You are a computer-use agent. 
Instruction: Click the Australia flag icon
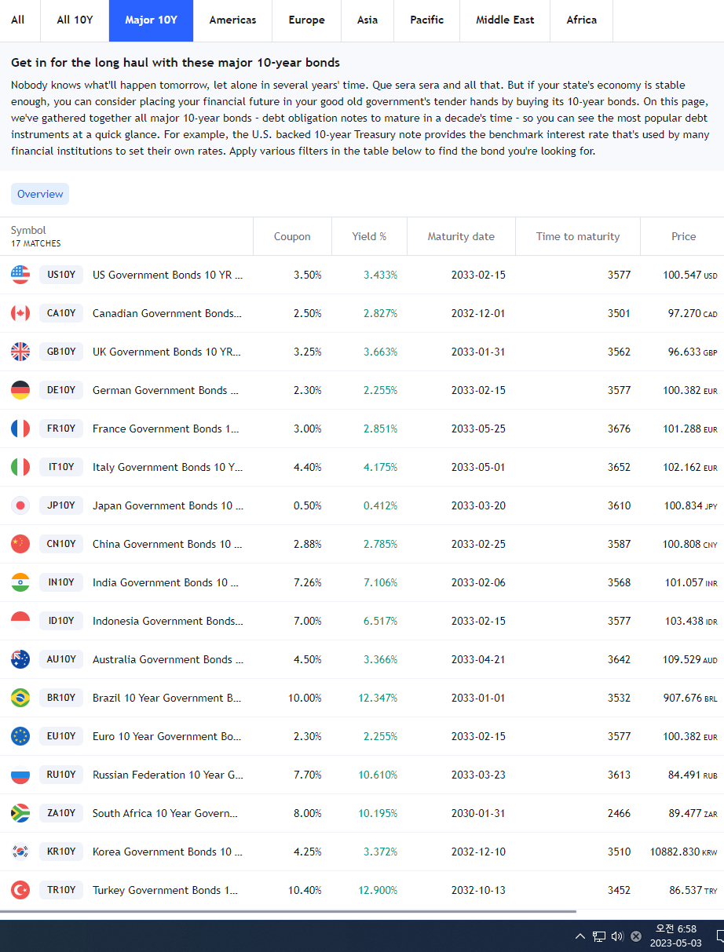pyautogui.click(x=20, y=659)
